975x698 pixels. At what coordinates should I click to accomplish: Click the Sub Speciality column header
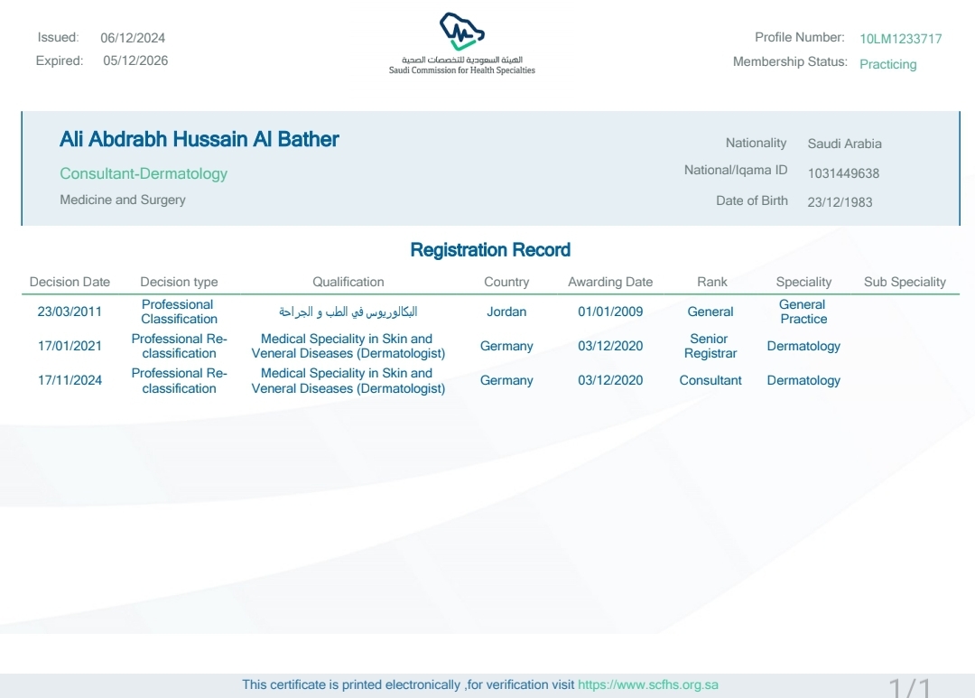(905, 282)
